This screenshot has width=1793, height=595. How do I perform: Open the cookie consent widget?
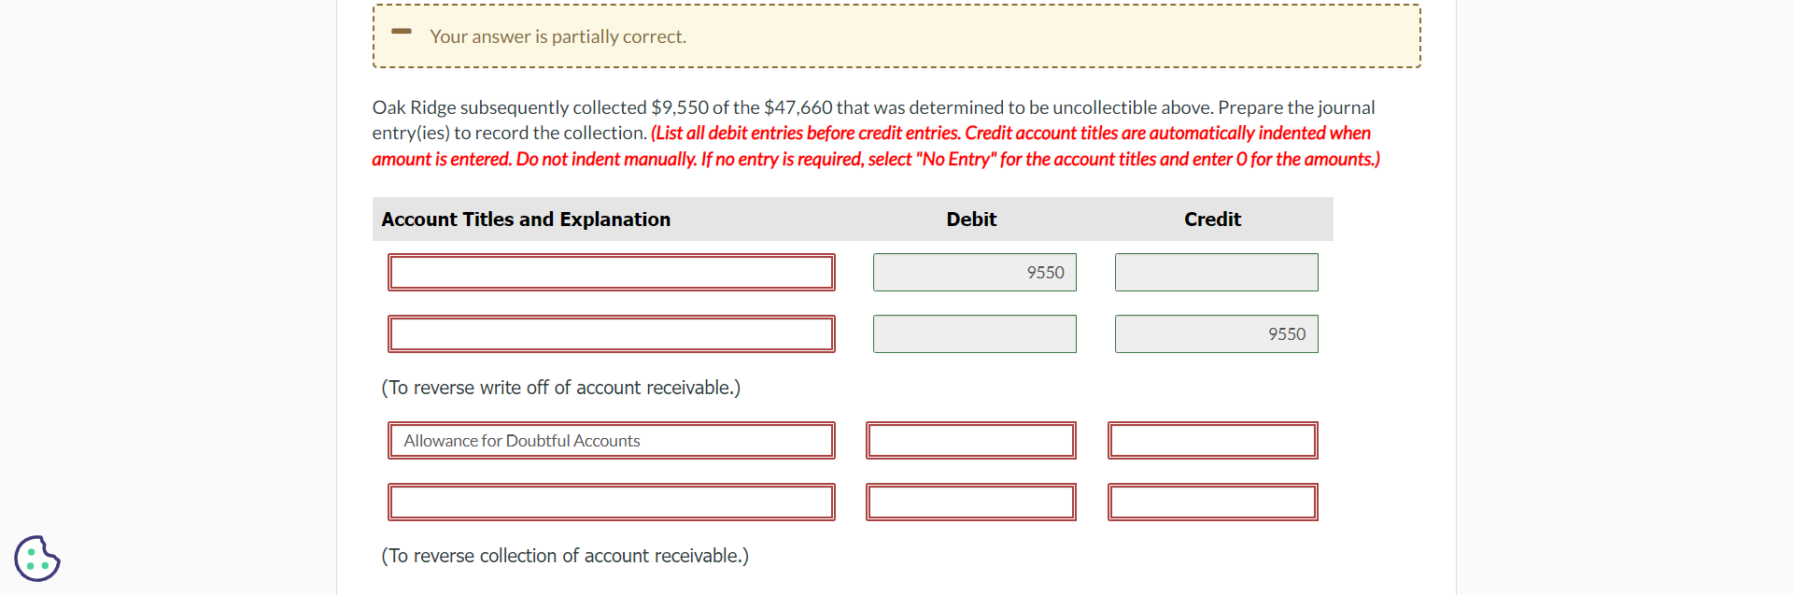36,558
